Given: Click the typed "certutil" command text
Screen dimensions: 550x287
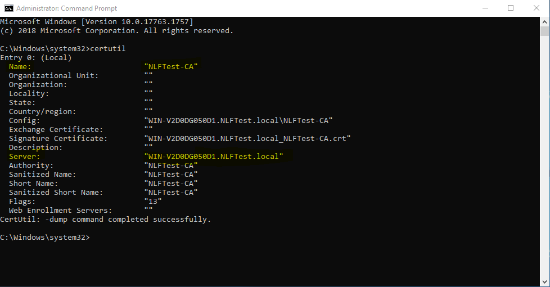Looking at the screenshot, I should point(108,49).
